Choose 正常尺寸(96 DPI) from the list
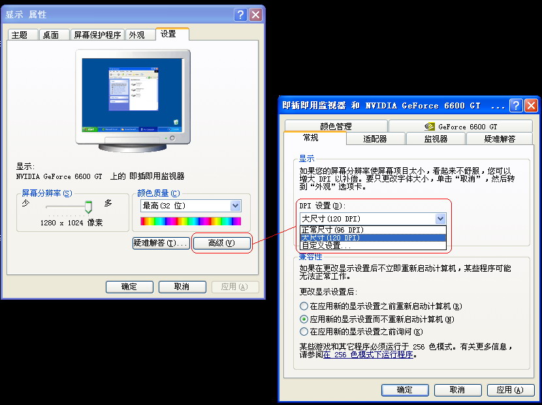Image resolution: width=542 pixels, height=405 pixels. coord(374,230)
